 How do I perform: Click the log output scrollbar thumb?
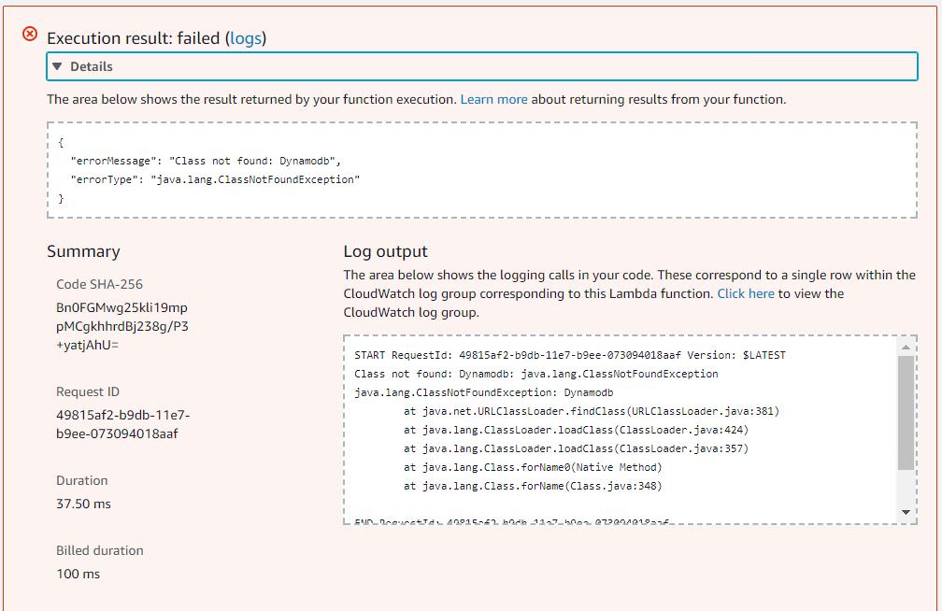[906, 411]
